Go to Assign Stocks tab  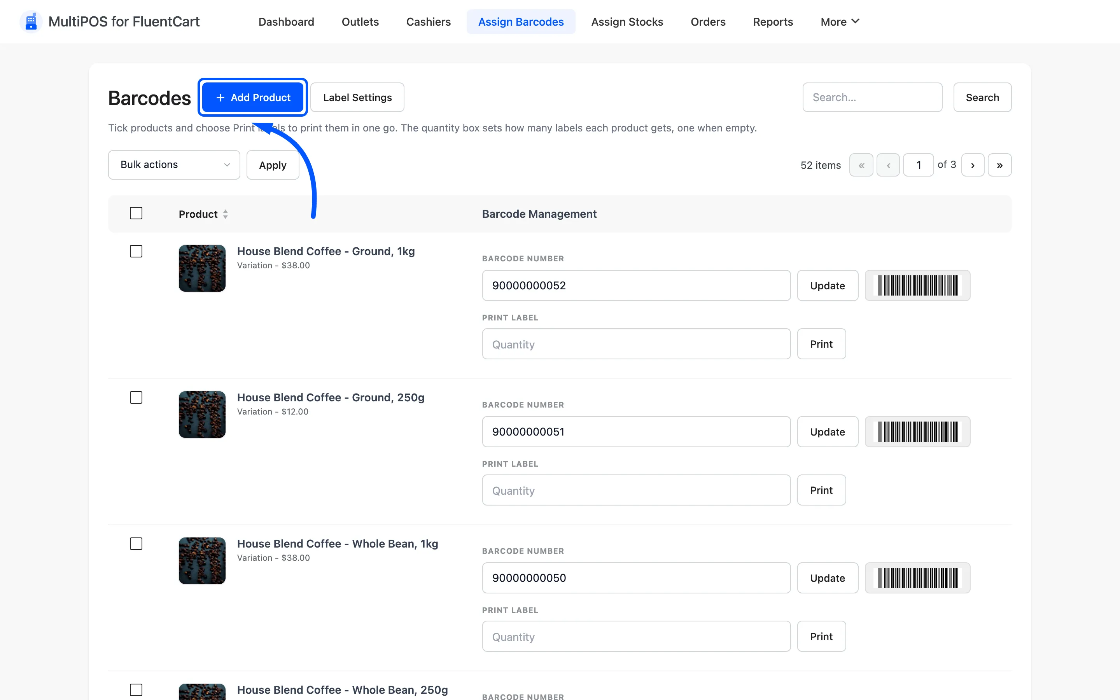pos(627,22)
